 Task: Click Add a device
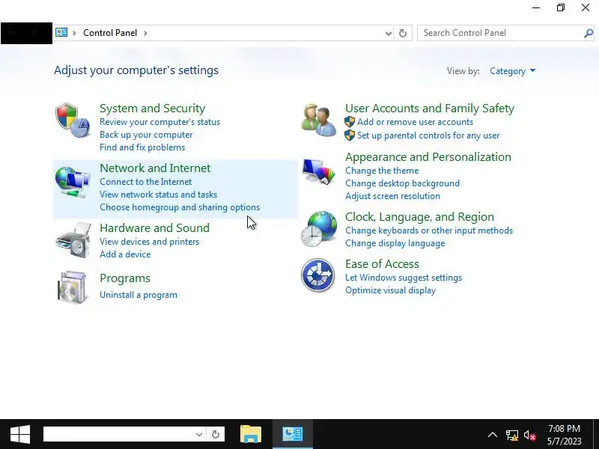125,254
